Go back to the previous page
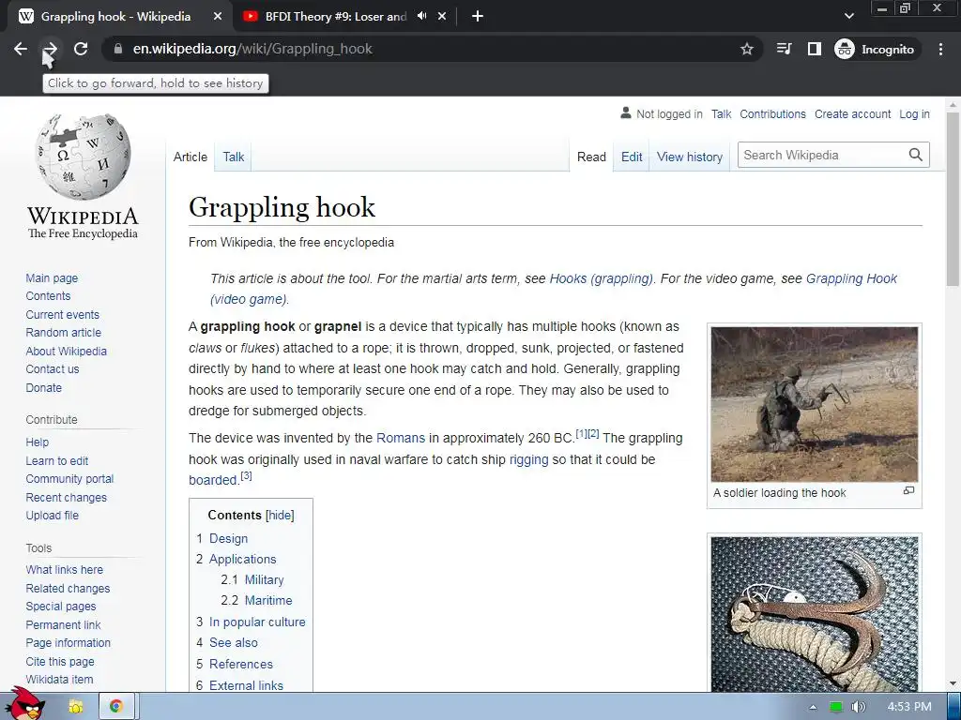 21,49
